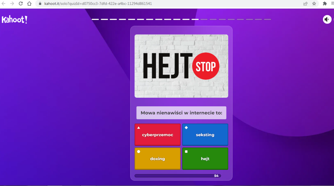334x186 pixels.
Task: Reload the Kahoot page
Action: (21, 4)
